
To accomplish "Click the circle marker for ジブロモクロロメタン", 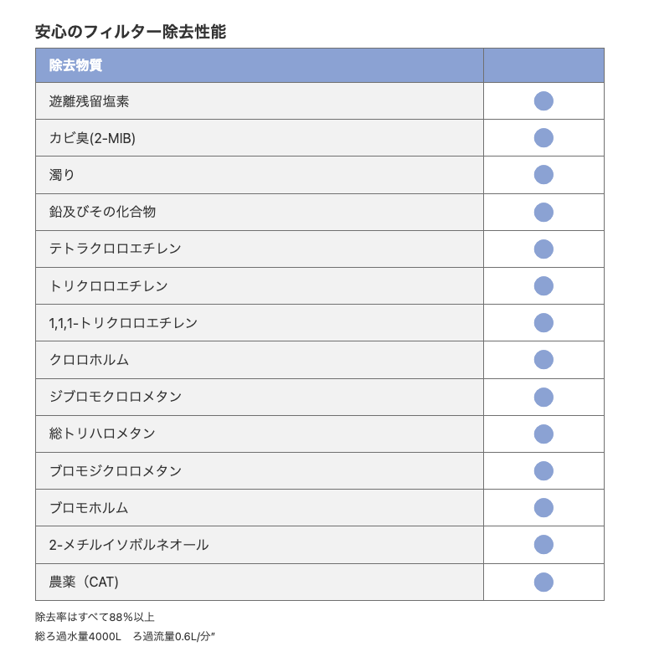I will (x=543, y=397).
